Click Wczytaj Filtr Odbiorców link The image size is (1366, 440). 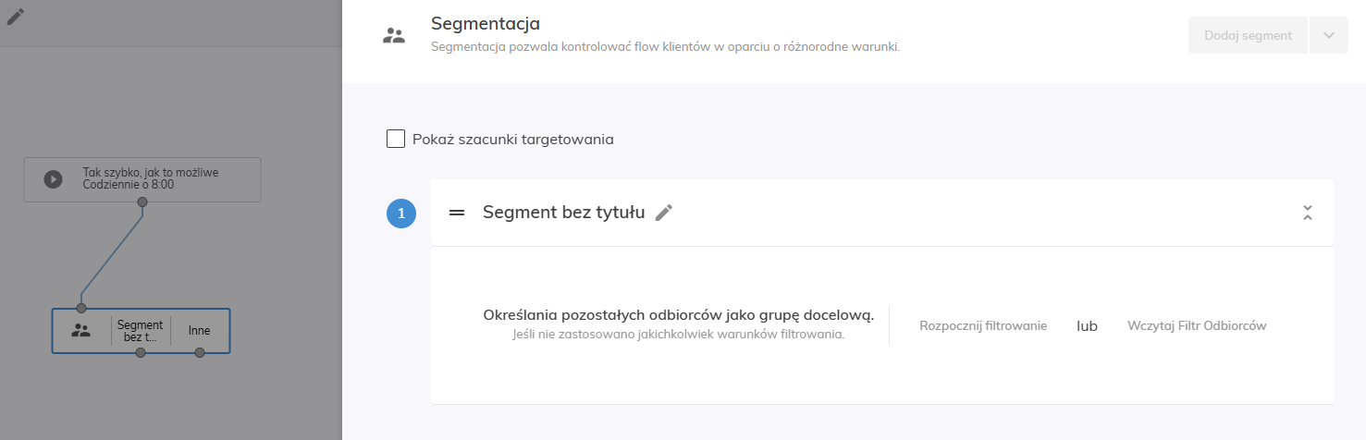(x=1196, y=325)
